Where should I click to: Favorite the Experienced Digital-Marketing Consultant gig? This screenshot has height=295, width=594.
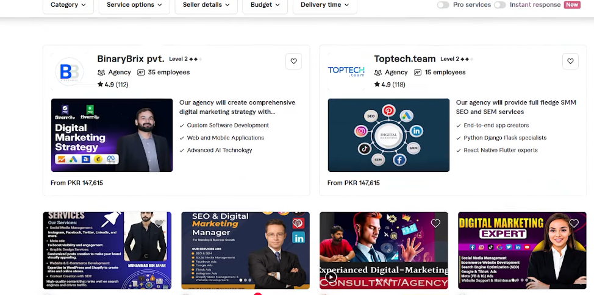(x=435, y=224)
